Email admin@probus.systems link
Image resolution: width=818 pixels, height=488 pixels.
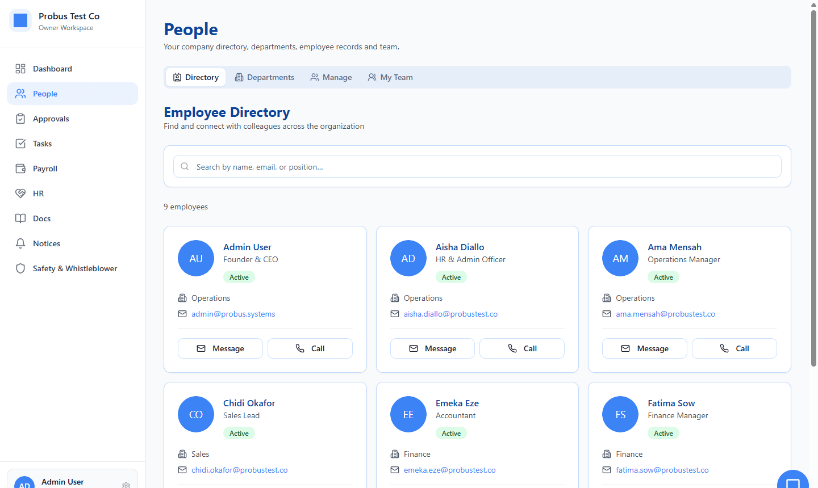click(x=233, y=314)
